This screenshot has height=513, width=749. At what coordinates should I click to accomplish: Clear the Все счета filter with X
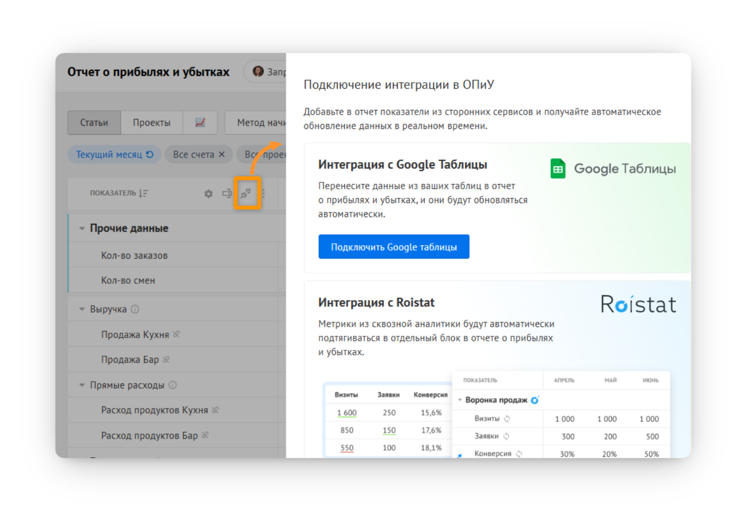click(x=222, y=154)
